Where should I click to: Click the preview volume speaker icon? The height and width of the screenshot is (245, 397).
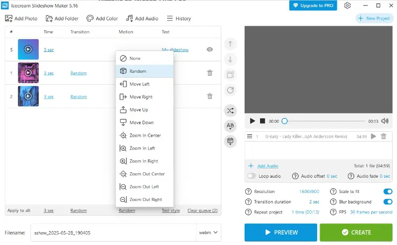click(x=385, y=121)
